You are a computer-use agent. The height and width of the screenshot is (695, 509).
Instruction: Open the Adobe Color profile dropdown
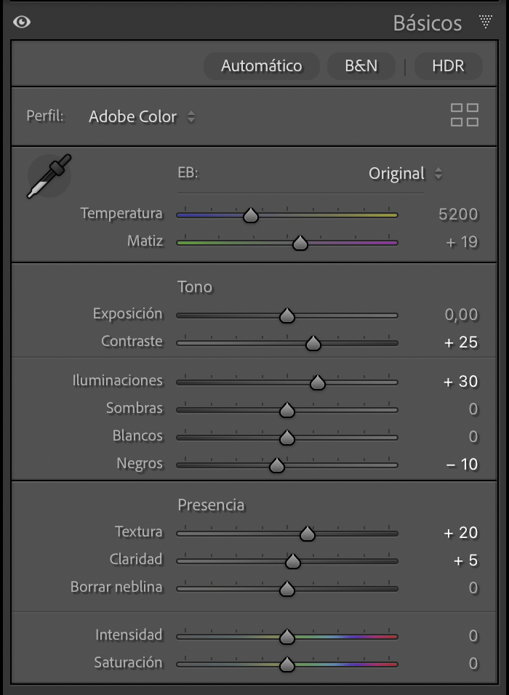[142, 116]
